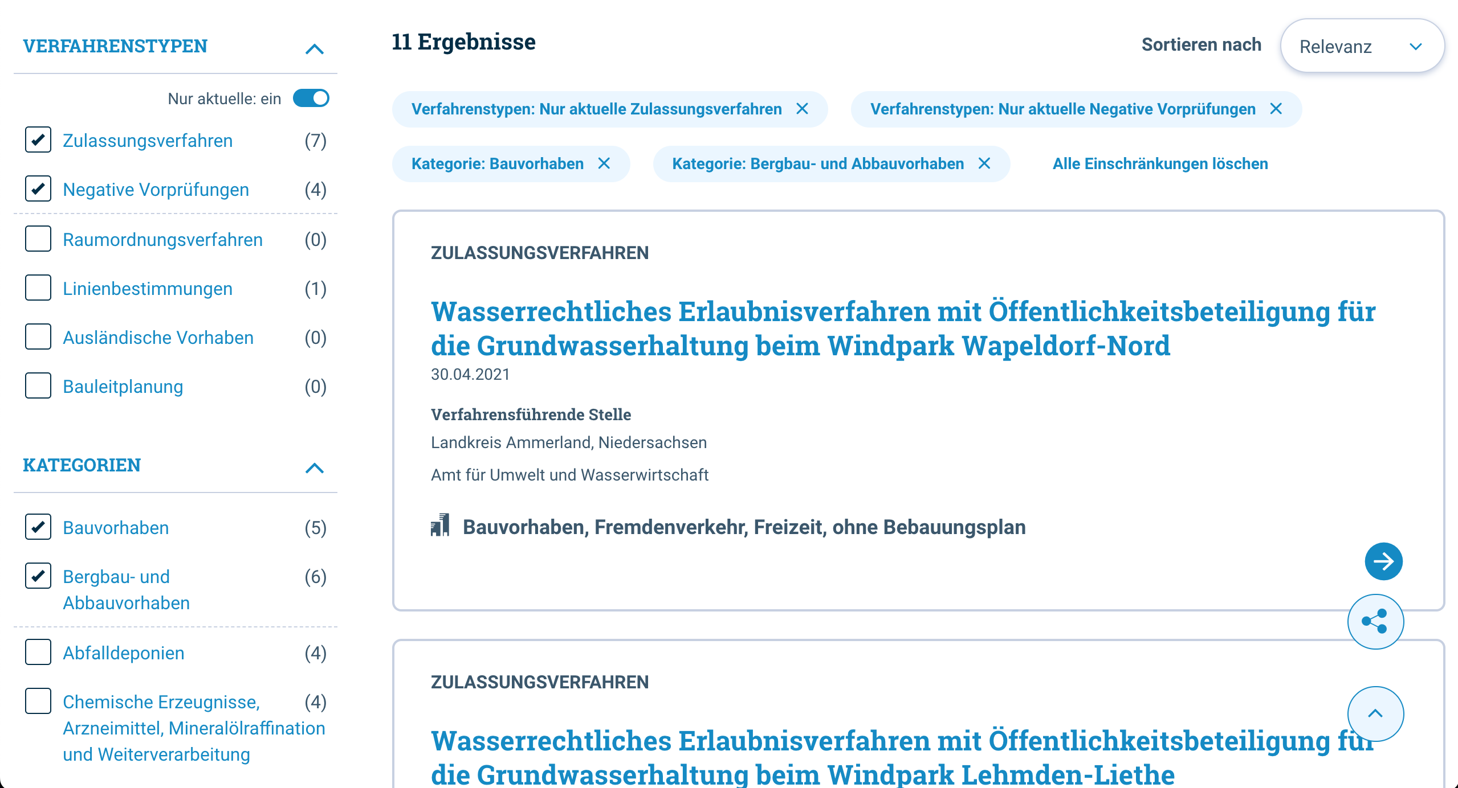Image resolution: width=1458 pixels, height=788 pixels.
Task: Uncheck the Zulassungsverfahren filter
Action: pos(38,140)
